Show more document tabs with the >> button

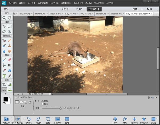157,14
